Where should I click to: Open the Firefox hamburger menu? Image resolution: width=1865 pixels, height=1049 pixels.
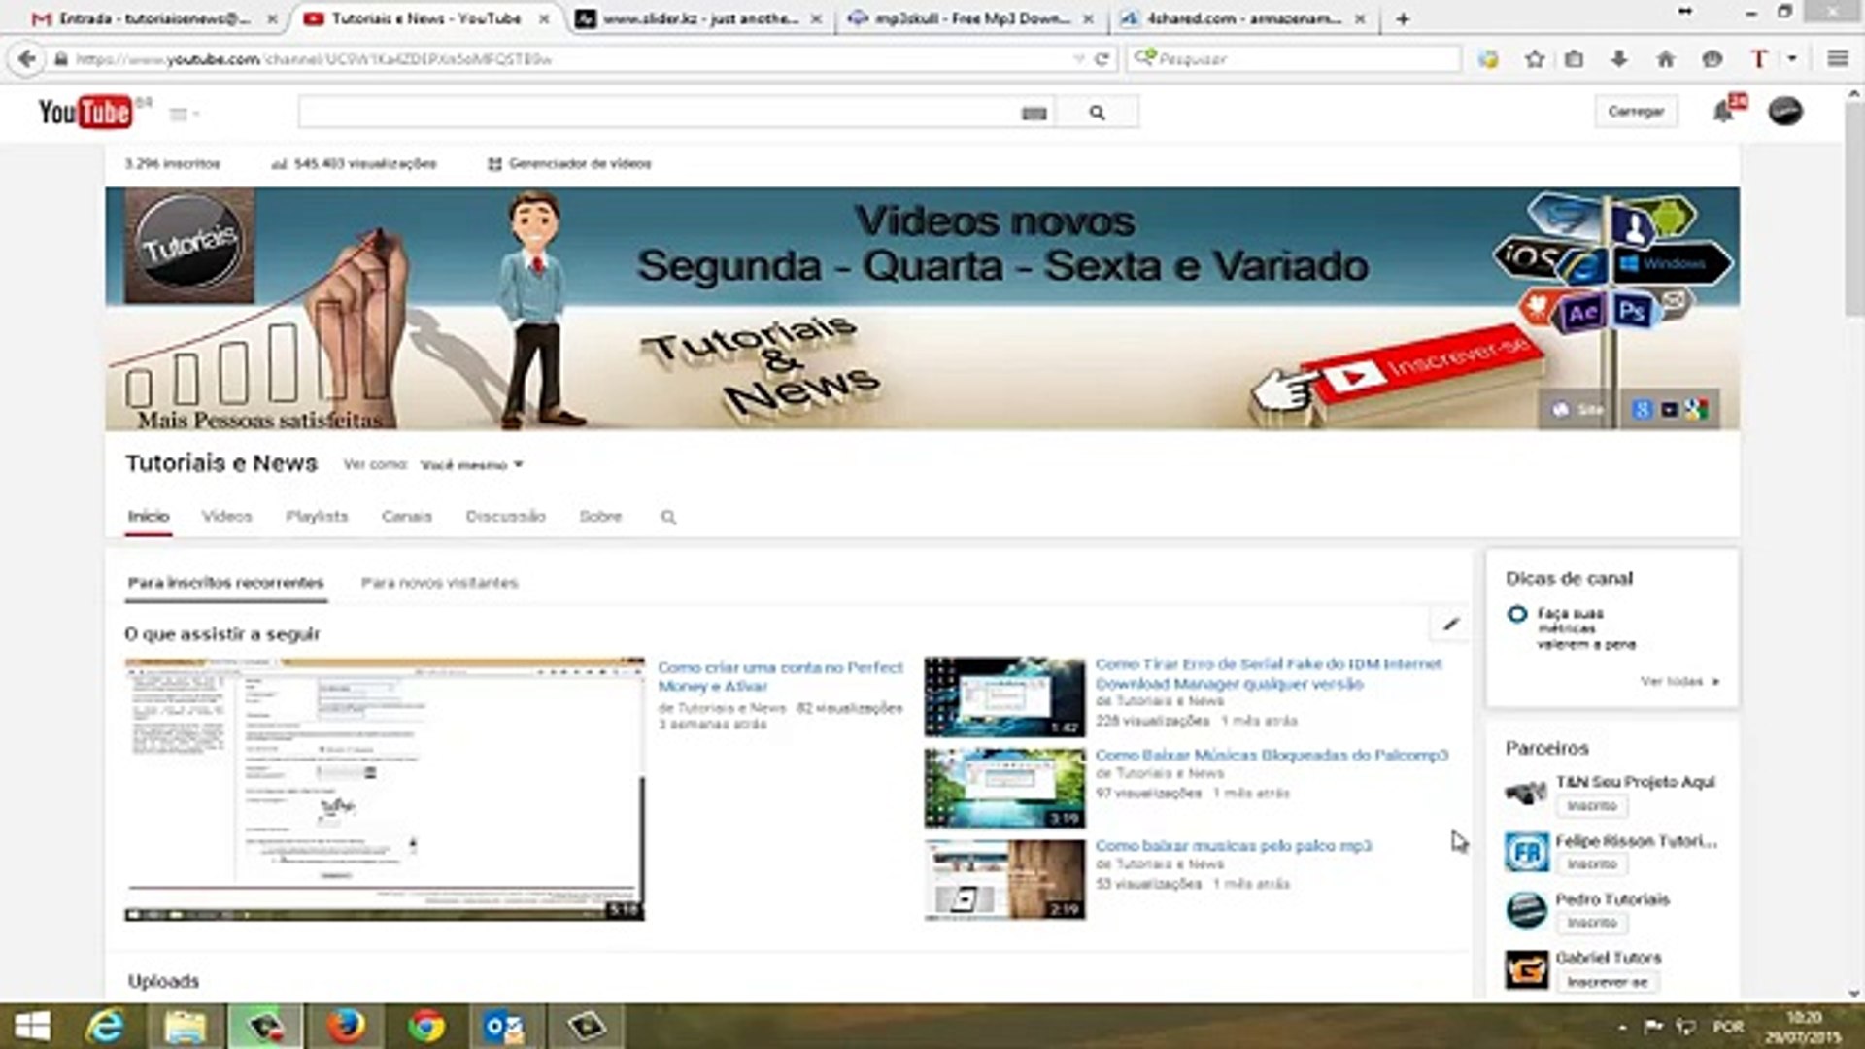tap(1838, 59)
